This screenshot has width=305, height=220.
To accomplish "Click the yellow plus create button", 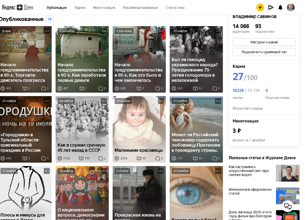I will tap(260, 7).
